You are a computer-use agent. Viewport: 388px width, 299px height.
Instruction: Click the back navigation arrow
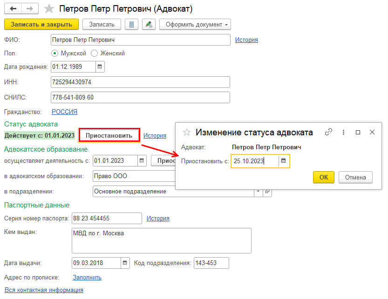pyautogui.click(x=13, y=9)
